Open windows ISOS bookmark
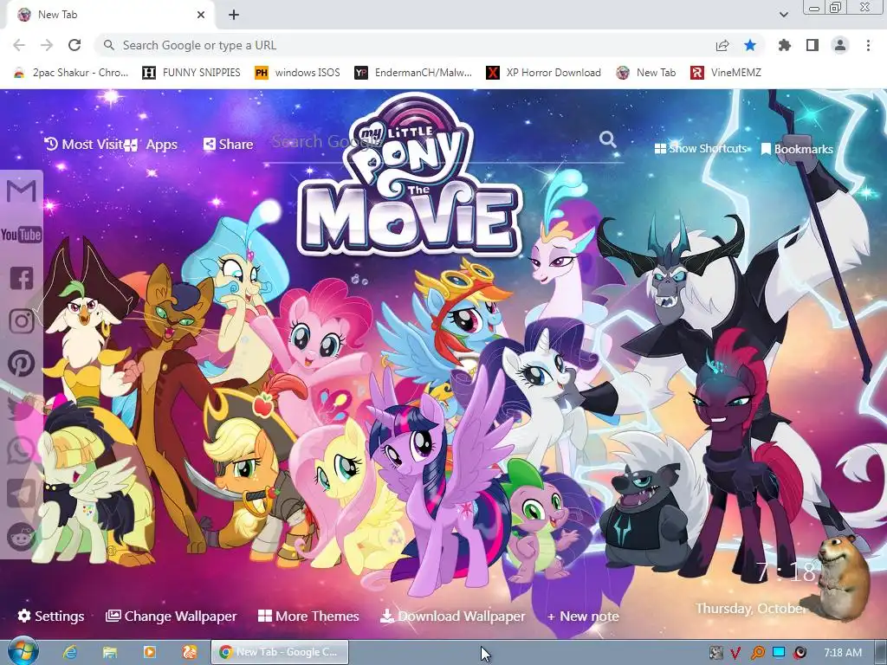 tap(298, 73)
